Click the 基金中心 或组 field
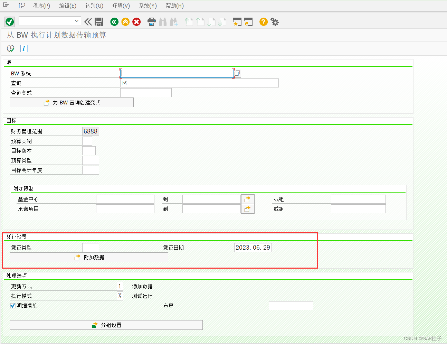Image resolution: width=447 pixels, height=344 pixels. pos(358,199)
